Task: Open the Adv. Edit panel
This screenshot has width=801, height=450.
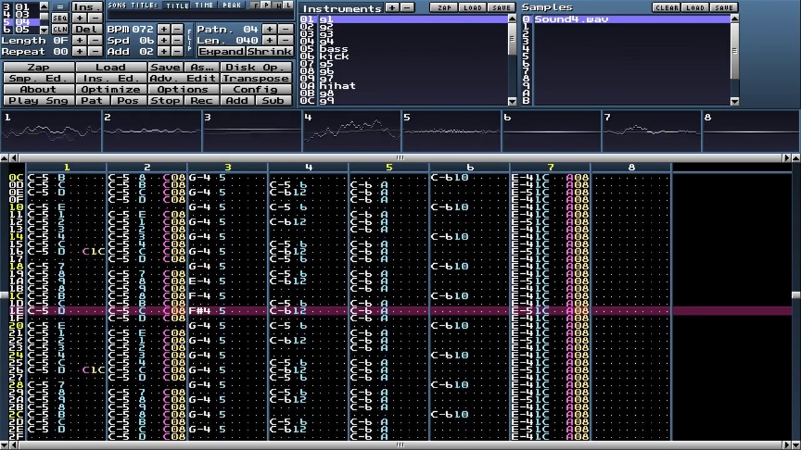Action: tap(183, 78)
